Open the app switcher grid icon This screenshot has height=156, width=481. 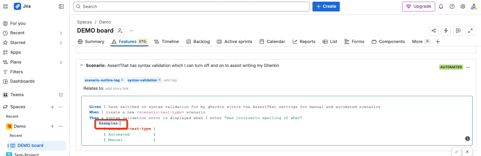5,6
